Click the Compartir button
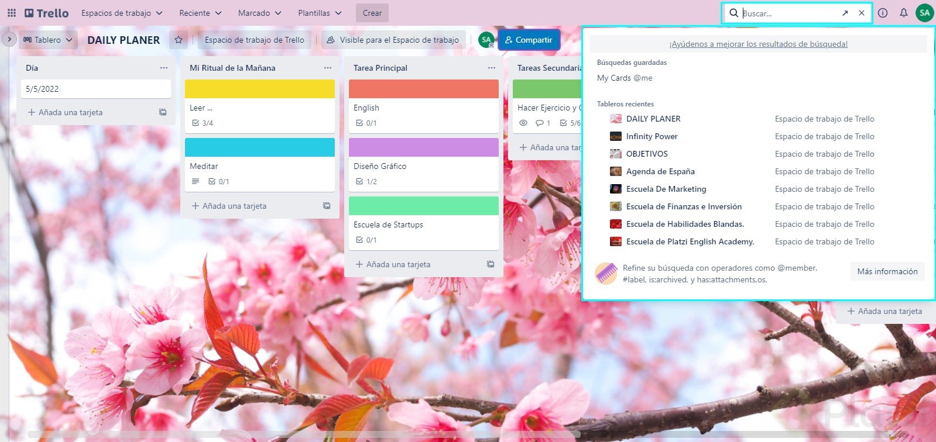 (529, 40)
